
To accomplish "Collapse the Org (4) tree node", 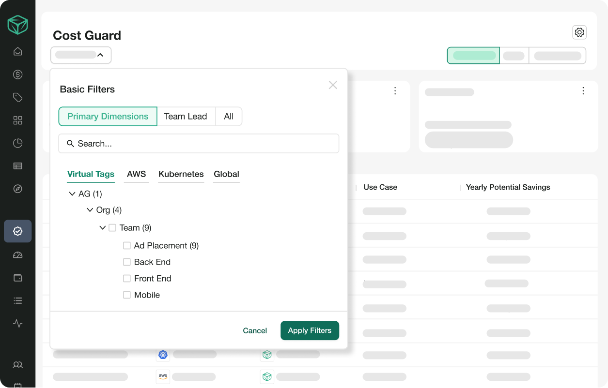I will click(90, 210).
